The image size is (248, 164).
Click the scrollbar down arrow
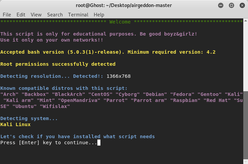(x=245, y=162)
